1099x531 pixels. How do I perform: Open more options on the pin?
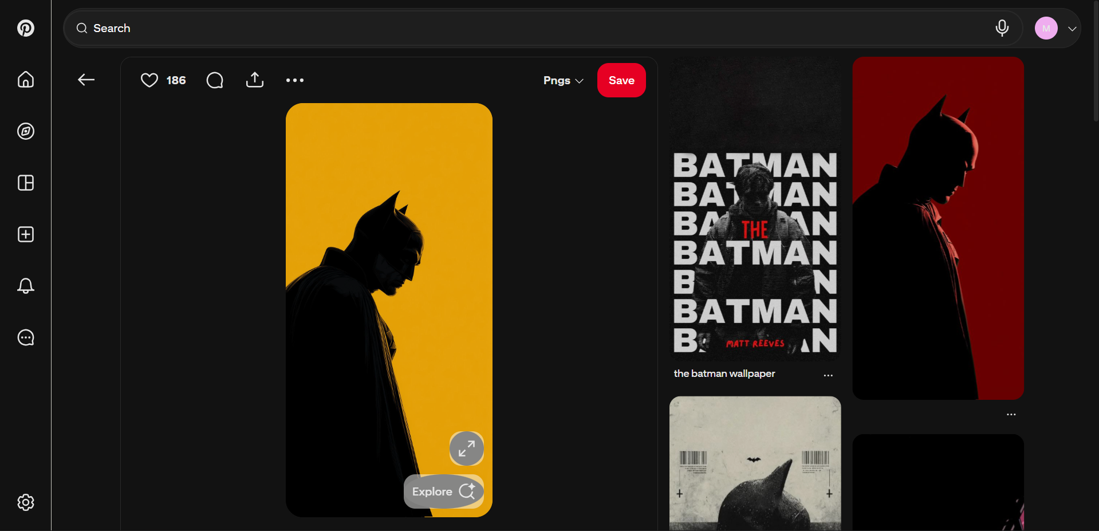click(294, 80)
